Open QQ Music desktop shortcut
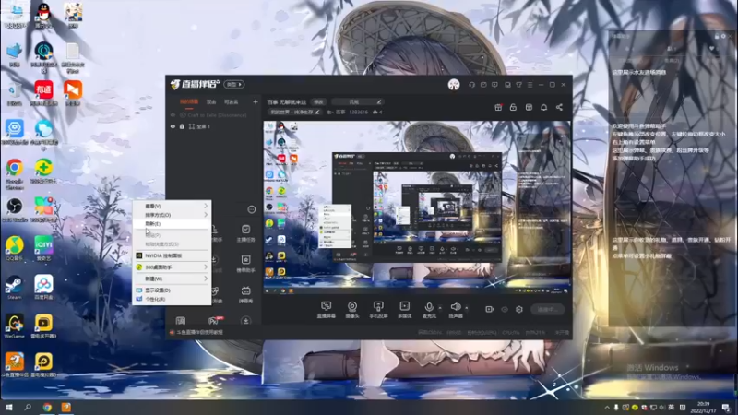The width and height of the screenshot is (738, 415). pyautogui.click(x=15, y=248)
